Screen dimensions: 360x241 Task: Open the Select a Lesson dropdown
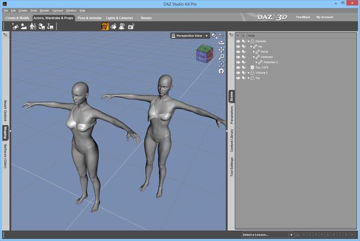268,235
